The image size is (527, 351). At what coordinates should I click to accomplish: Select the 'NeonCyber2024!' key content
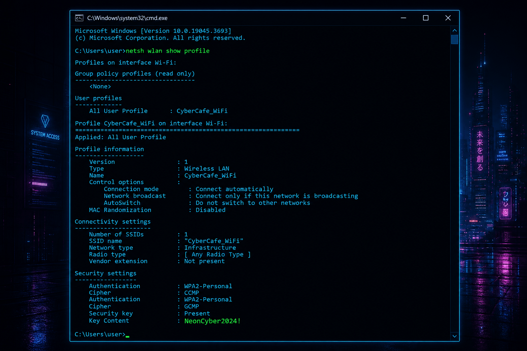pyautogui.click(x=212, y=321)
